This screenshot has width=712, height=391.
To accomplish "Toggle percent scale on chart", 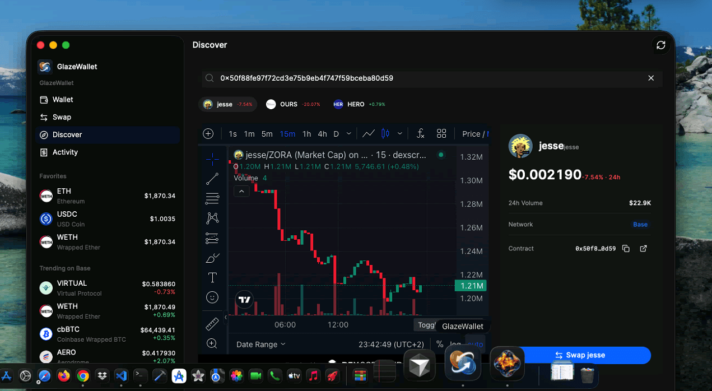I will [440, 345].
